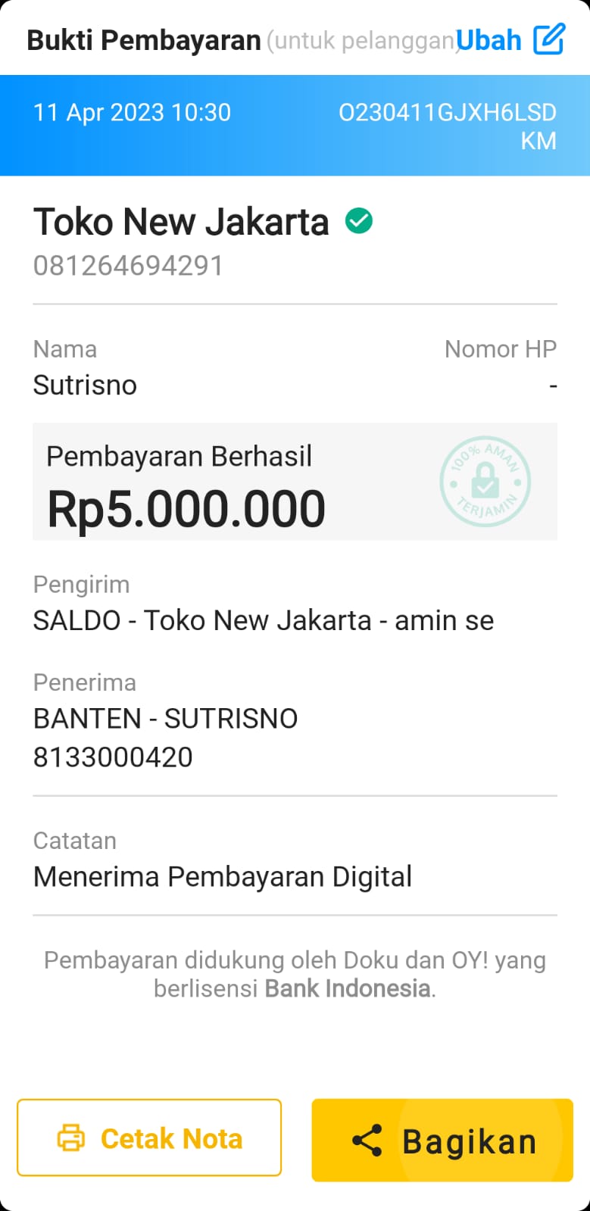Viewport: 590px width, 1211px height.
Task: Tap the Rp5.000.000 payment amount
Action: [x=186, y=508]
